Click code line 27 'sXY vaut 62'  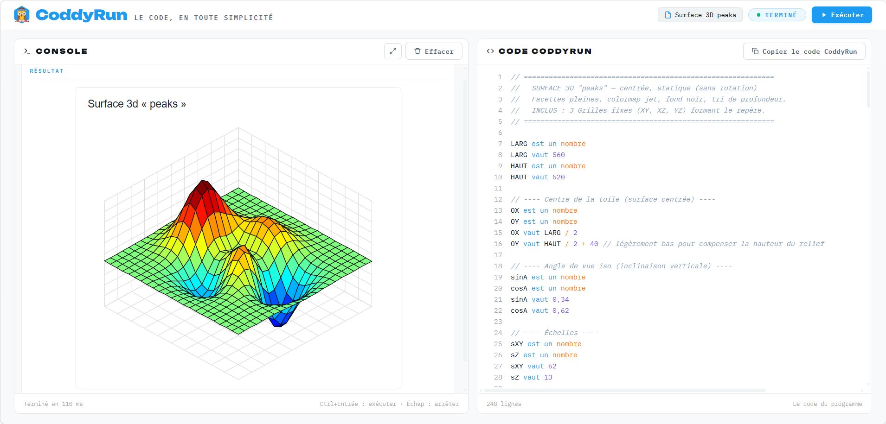point(533,366)
